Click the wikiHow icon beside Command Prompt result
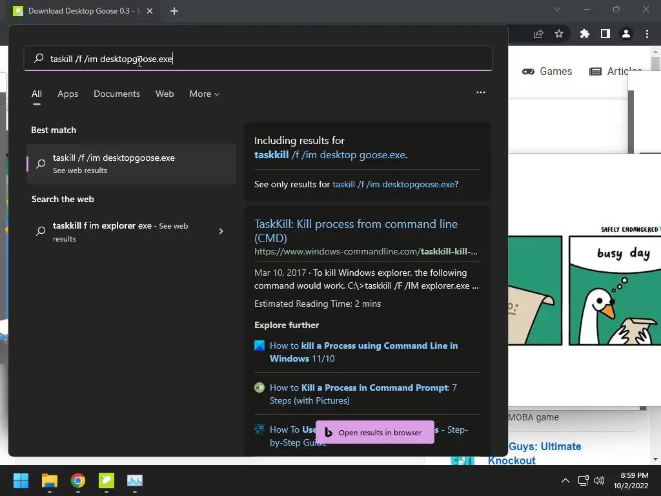 click(x=259, y=387)
